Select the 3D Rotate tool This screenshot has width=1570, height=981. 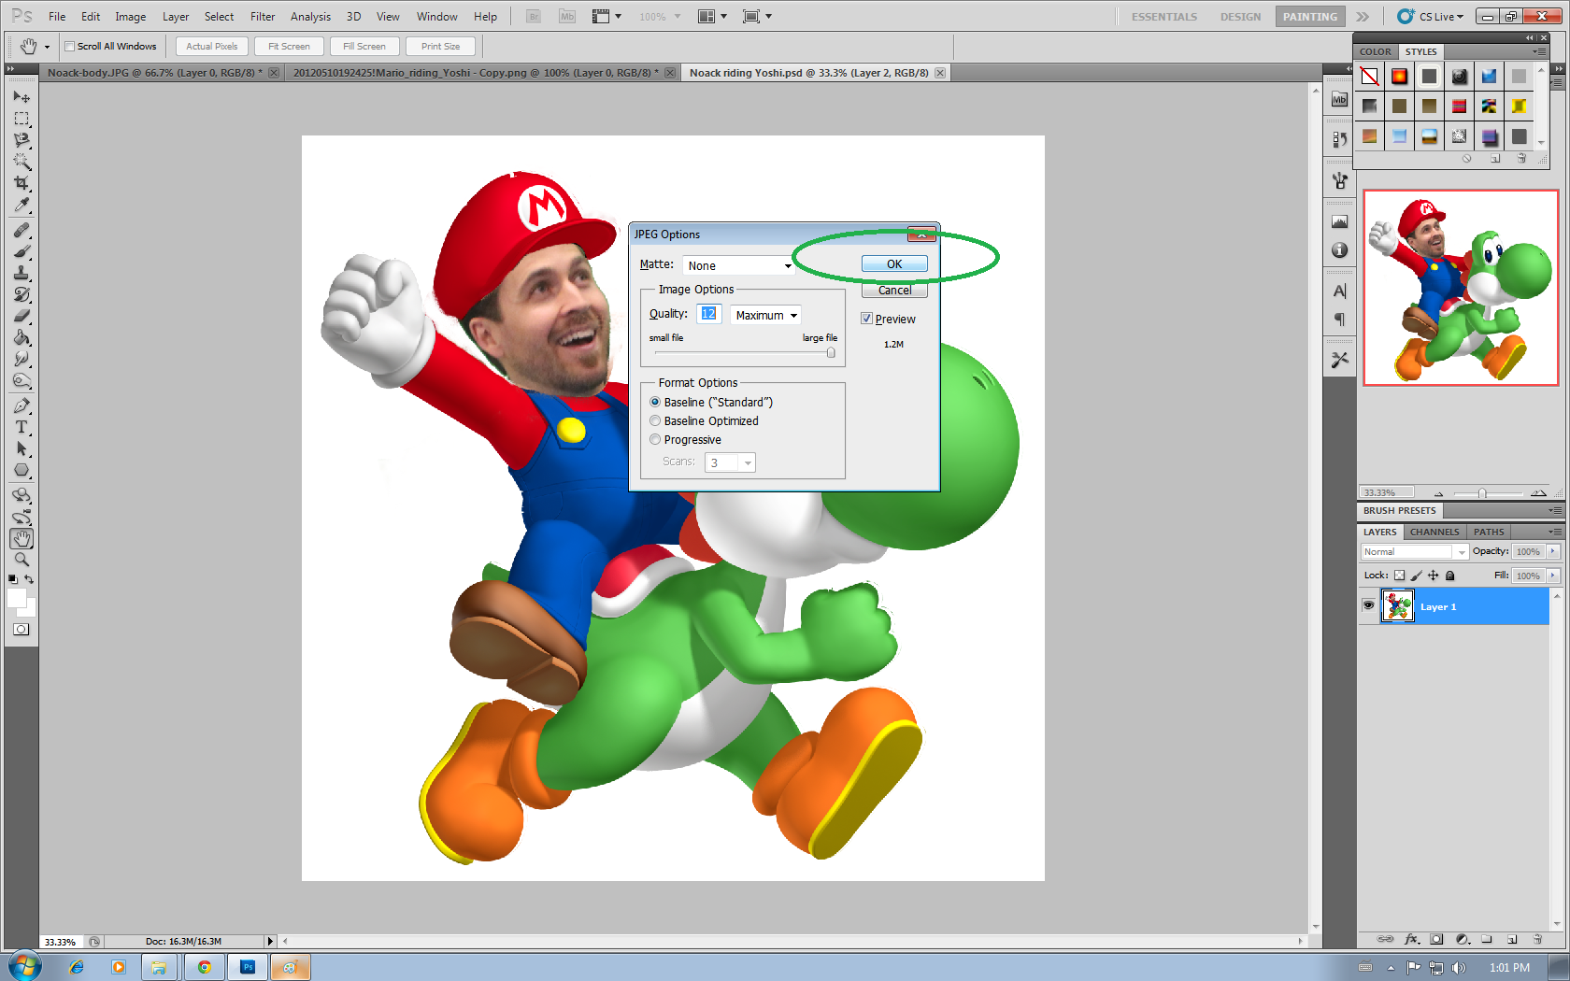(21, 495)
